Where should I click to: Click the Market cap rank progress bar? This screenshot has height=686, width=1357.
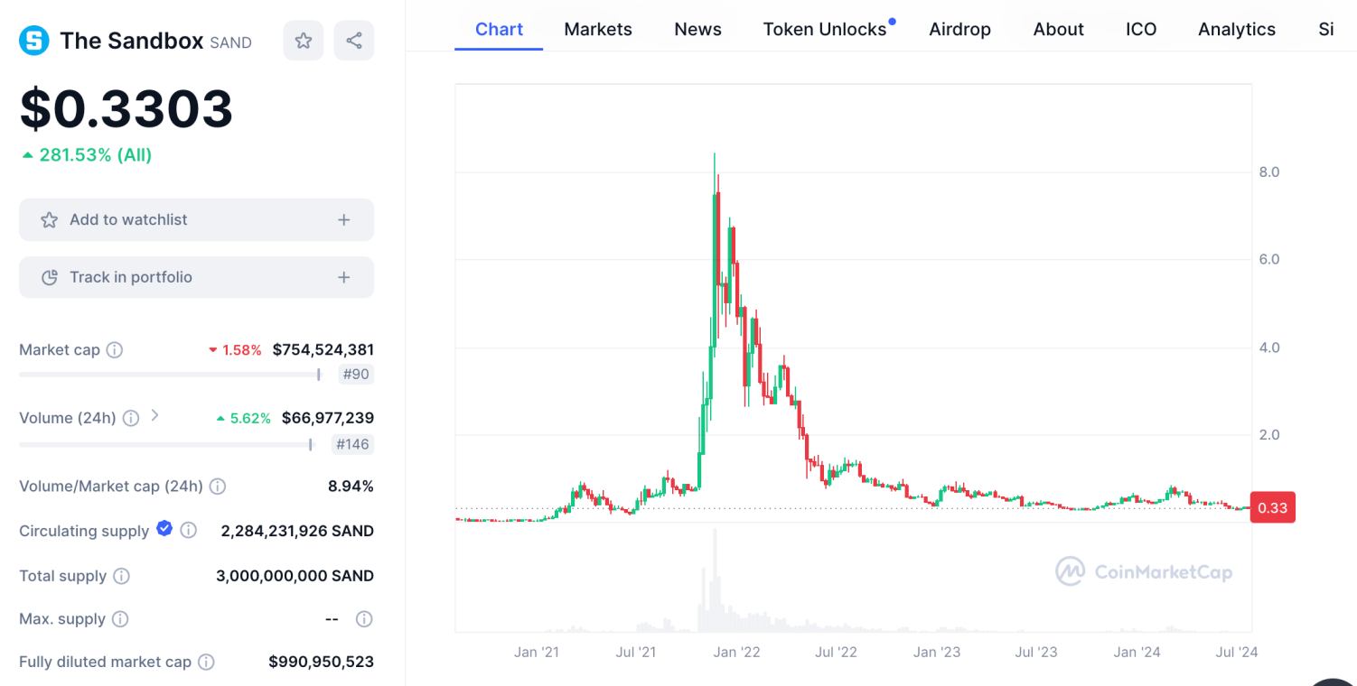[170, 375]
